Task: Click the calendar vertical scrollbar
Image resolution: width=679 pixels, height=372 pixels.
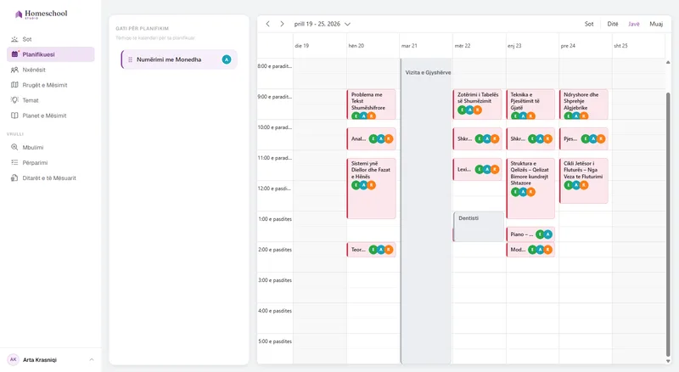Action: coord(668,223)
